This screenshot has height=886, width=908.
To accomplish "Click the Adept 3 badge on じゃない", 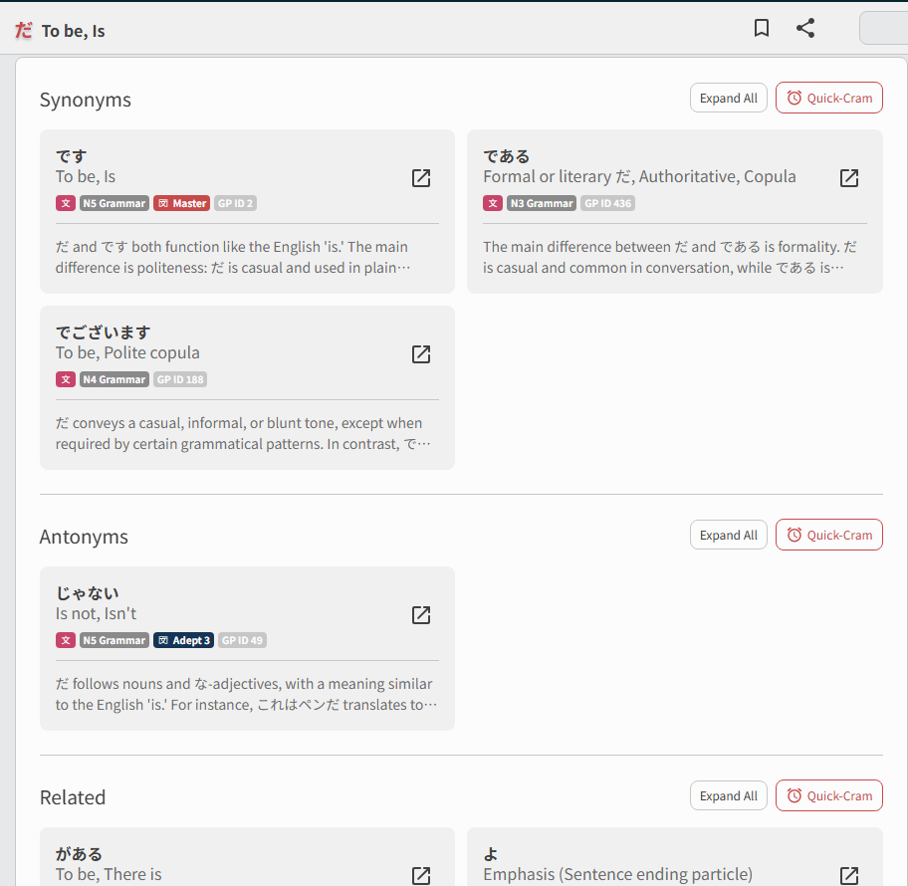I will click(x=183, y=640).
